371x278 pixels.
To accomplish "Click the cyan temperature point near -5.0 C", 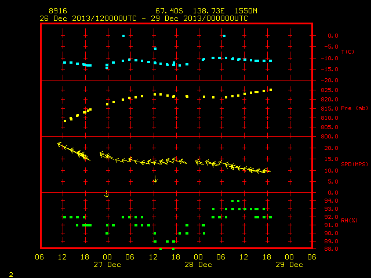I will click(x=155, y=49).
